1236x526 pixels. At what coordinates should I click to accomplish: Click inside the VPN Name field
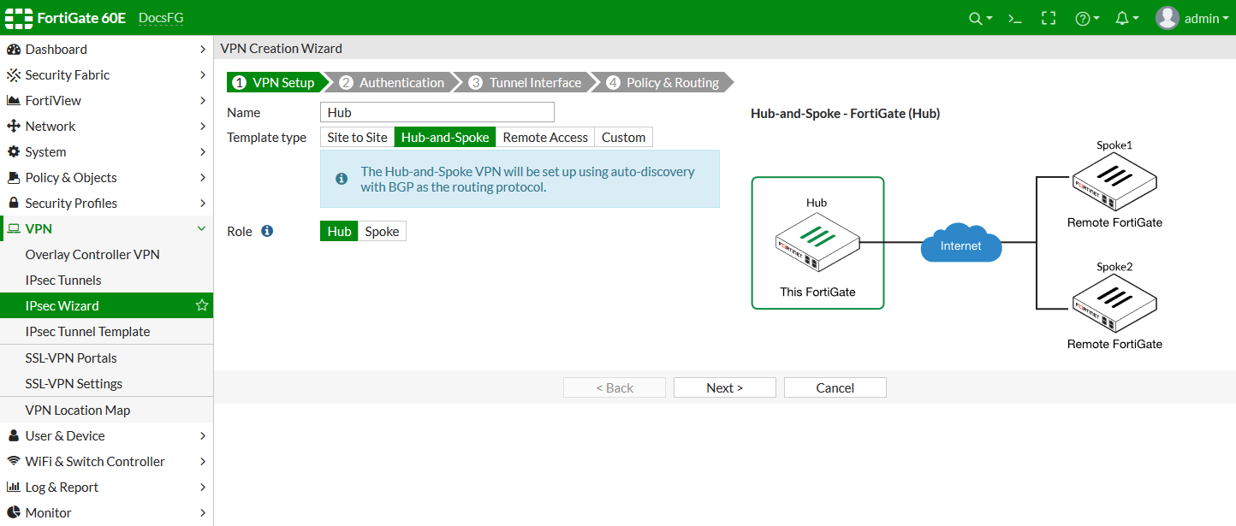(x=437, y=112)
